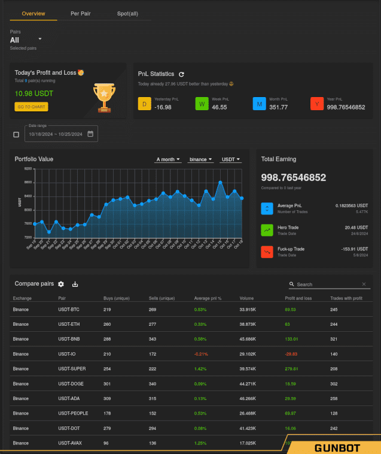Refresh PnL Statistics with the reload icon
The image size is (381, 454).
(181, 74)
